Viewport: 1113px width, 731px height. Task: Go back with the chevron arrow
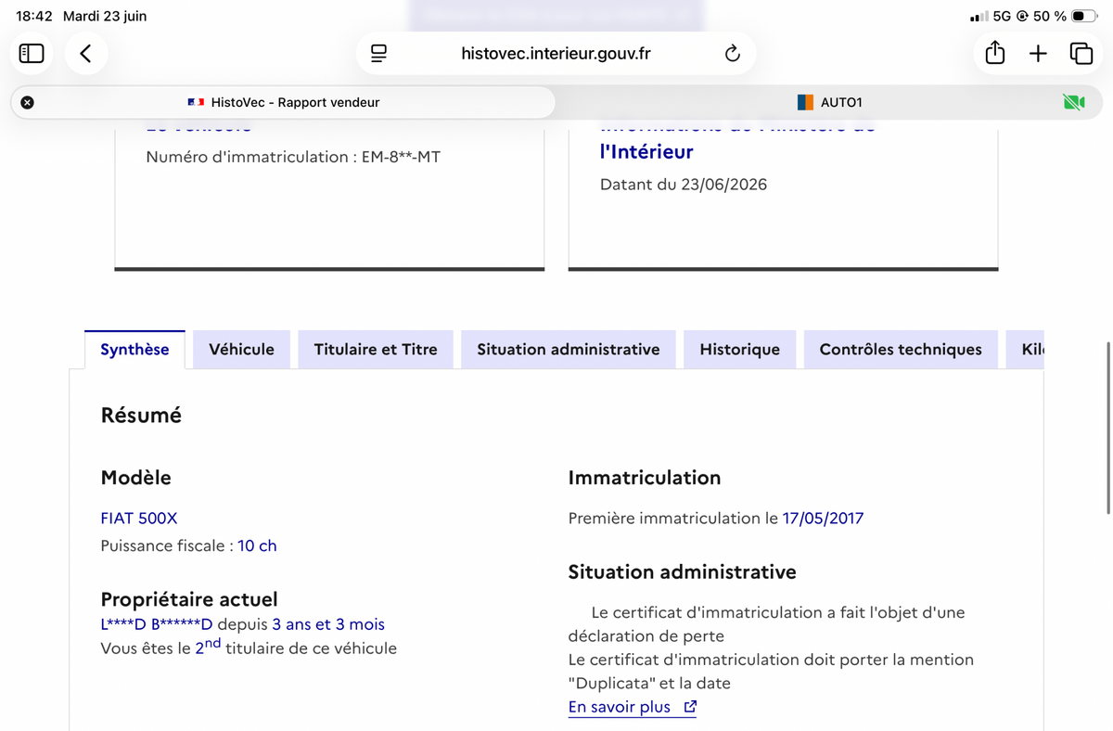pos(85,54)
